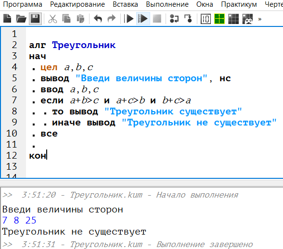Screen dimensions: 283x249
Task: Run the program with the play icon
Action: (129, 19)
